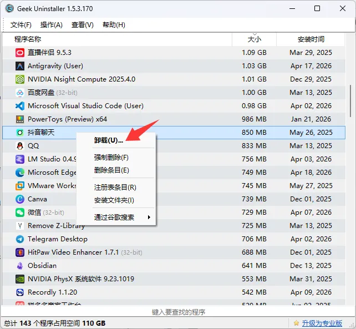Click the Microsoft Edge icon
Screen dimensions: 356x329
pos(20,173)
